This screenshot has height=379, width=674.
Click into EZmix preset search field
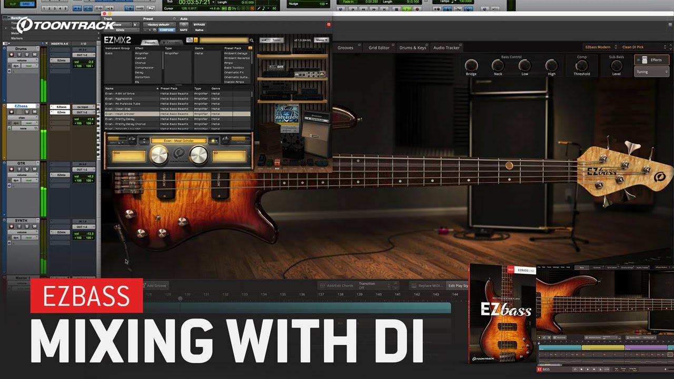(224, 40)
